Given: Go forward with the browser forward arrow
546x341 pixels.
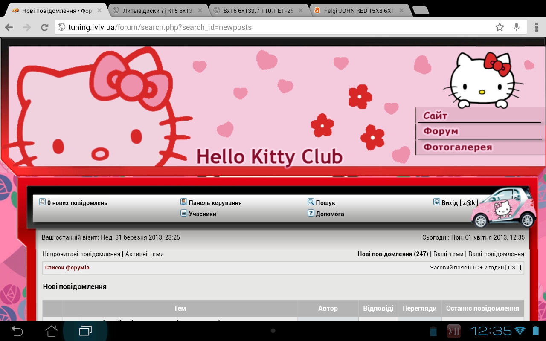Looking at the screenshot, I should point(26,27).
